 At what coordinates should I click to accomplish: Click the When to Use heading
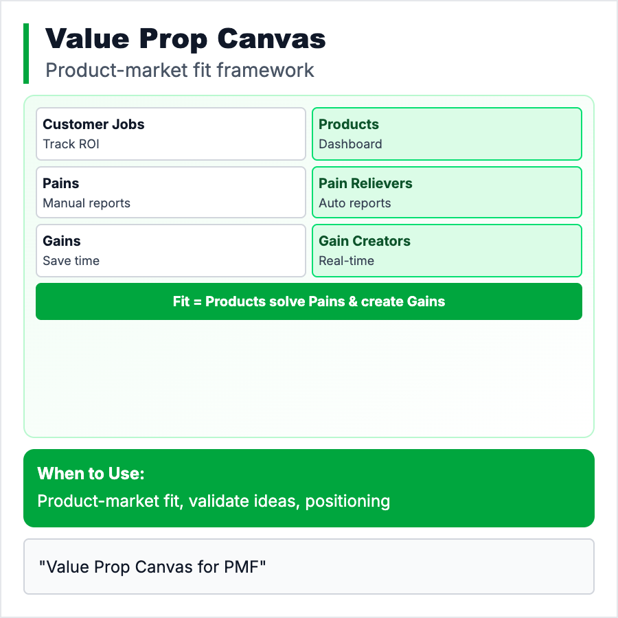91,474
